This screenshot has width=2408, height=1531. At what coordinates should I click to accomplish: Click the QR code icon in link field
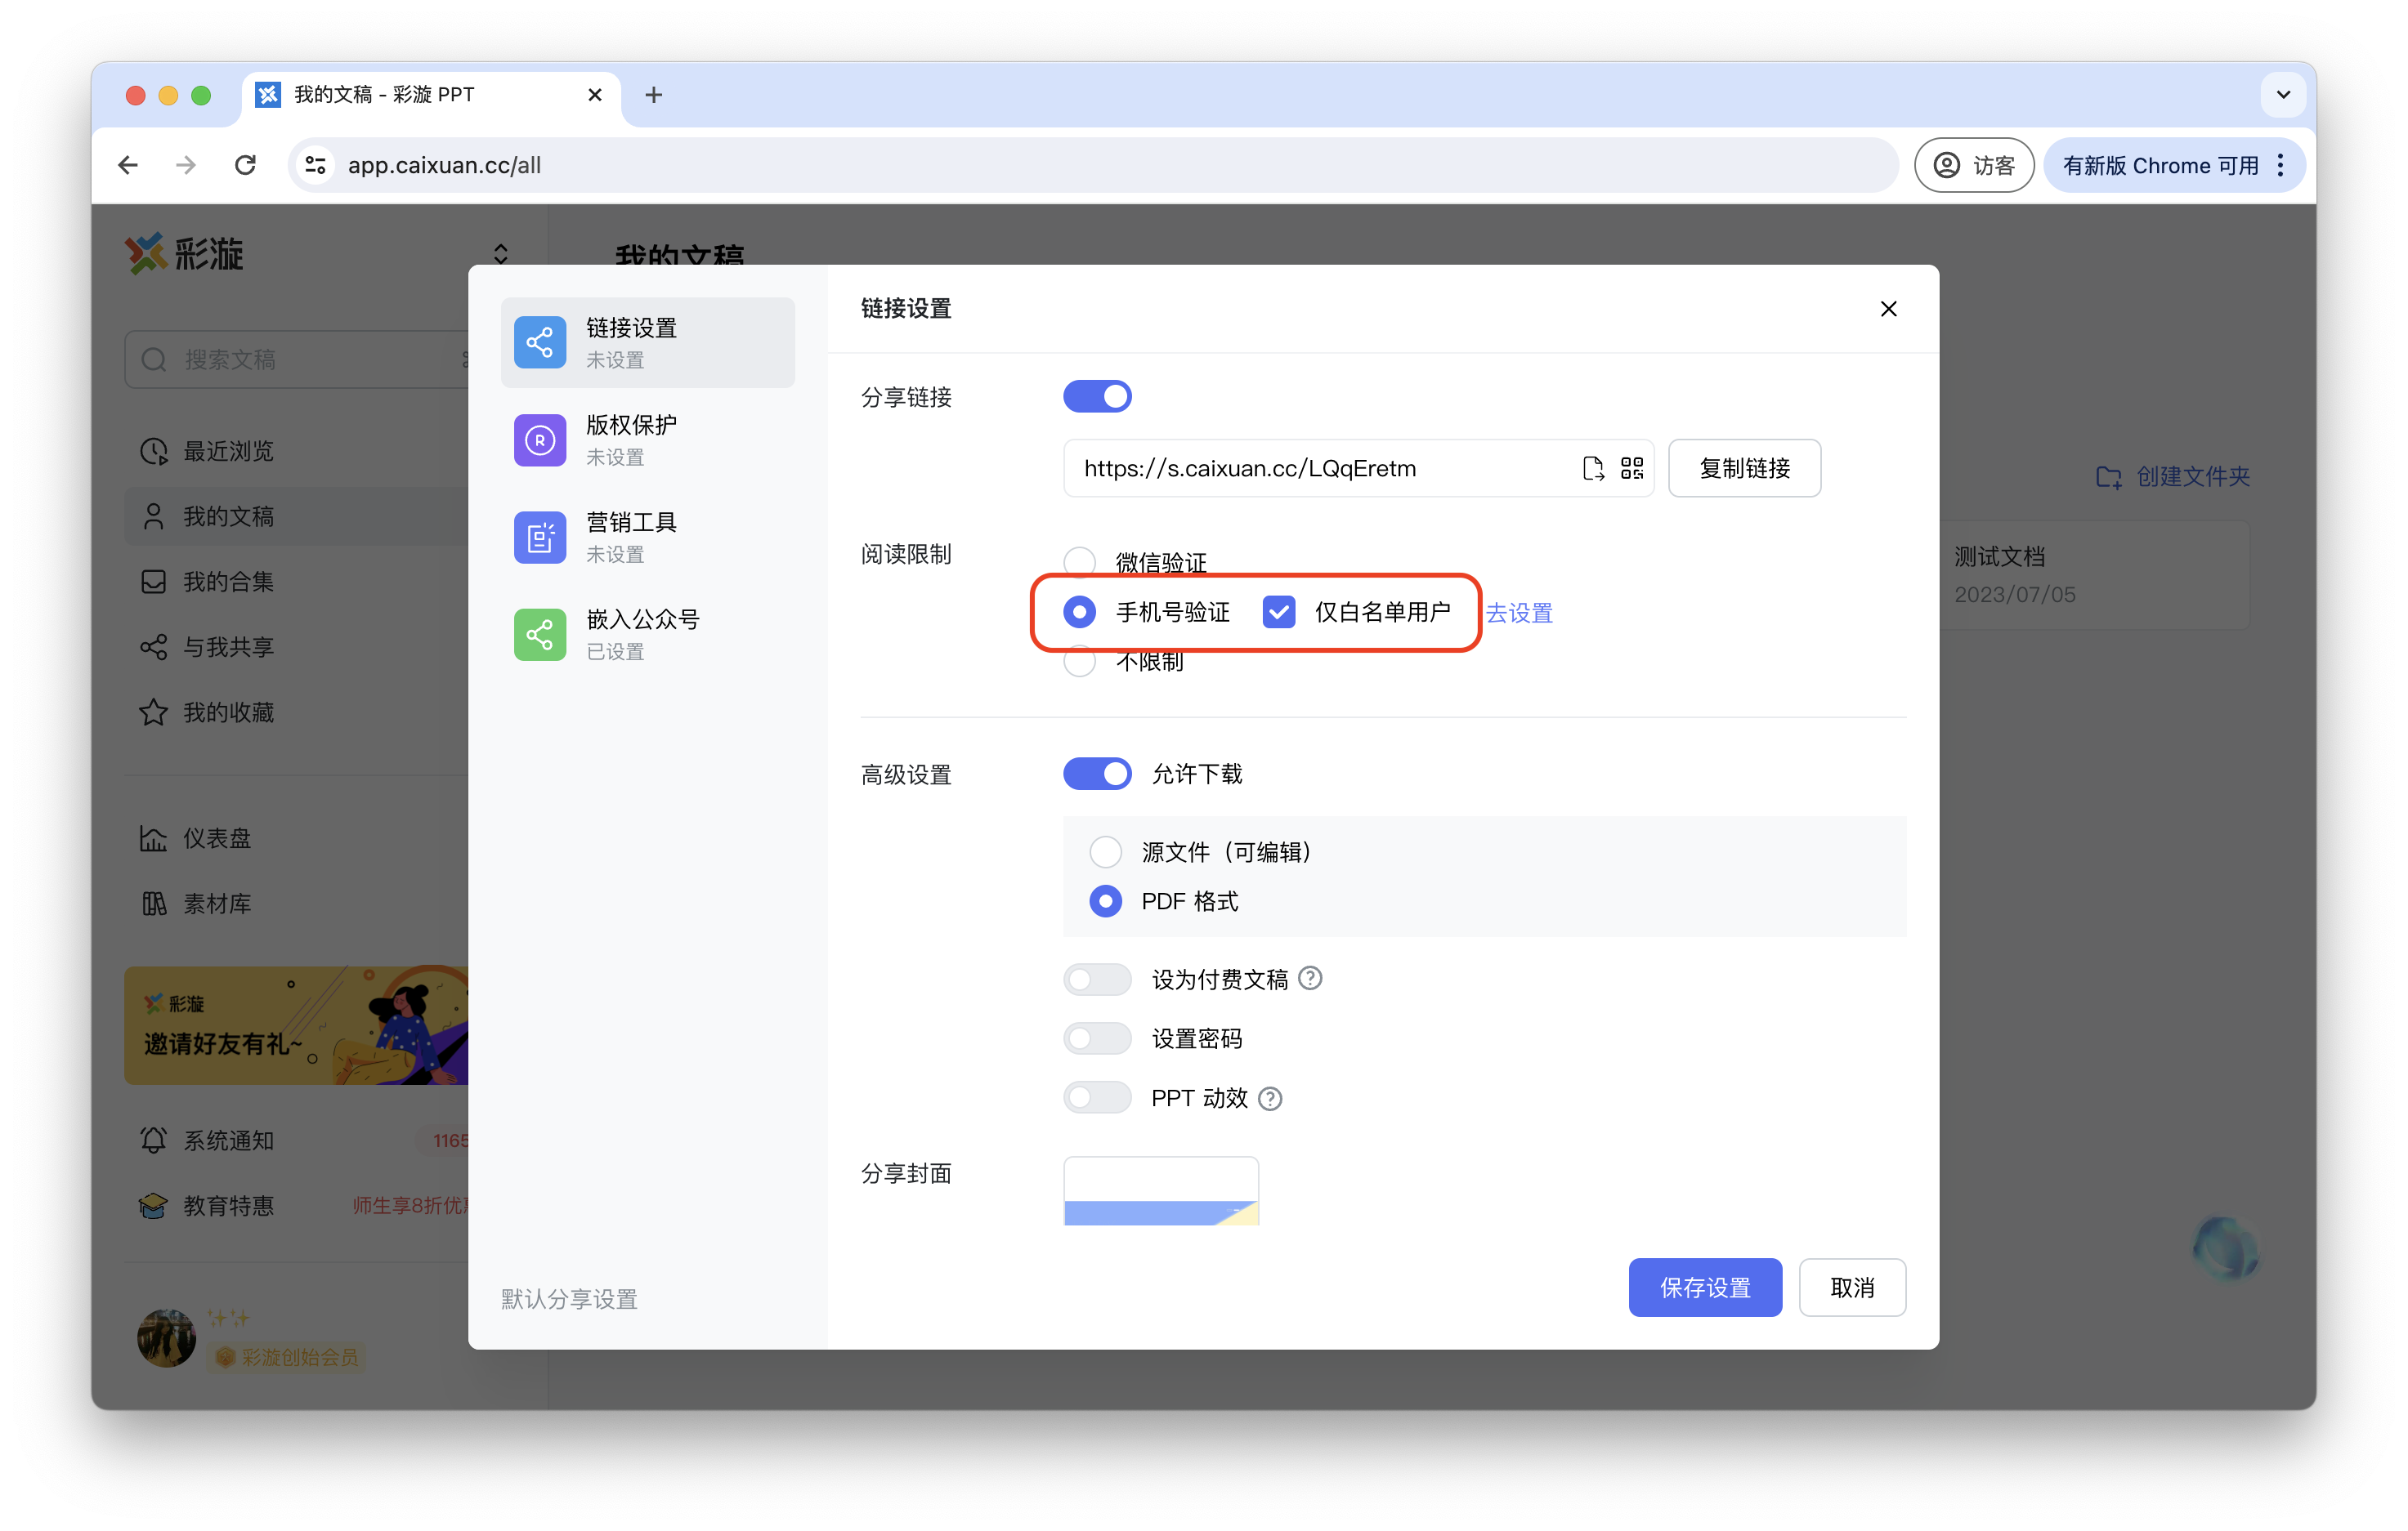1632,467
